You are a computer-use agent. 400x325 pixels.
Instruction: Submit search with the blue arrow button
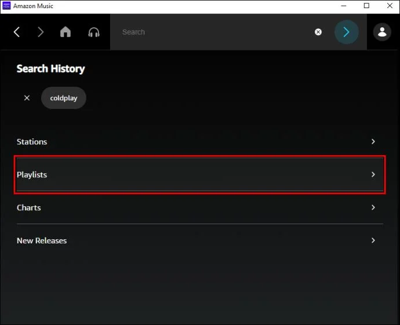pos(346,32)
